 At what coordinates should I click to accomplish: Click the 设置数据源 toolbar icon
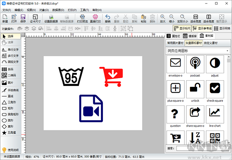point(51,19)
